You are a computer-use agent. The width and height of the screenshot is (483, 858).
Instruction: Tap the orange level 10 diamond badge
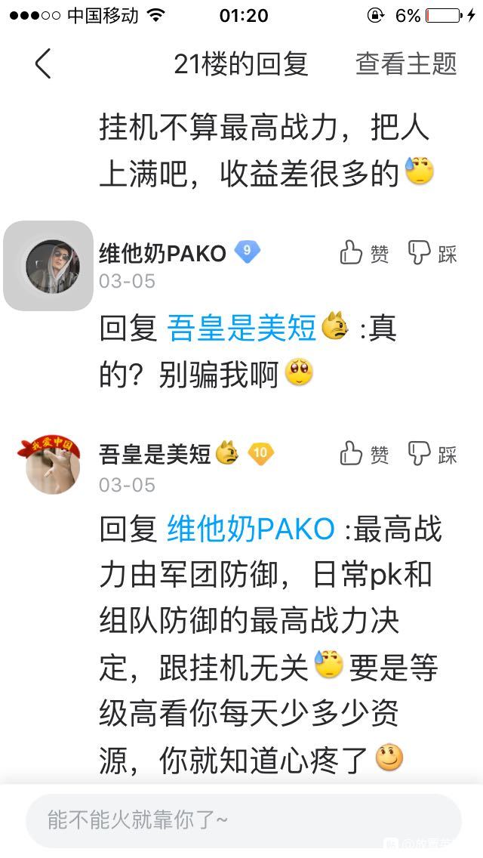coord(260,453)
